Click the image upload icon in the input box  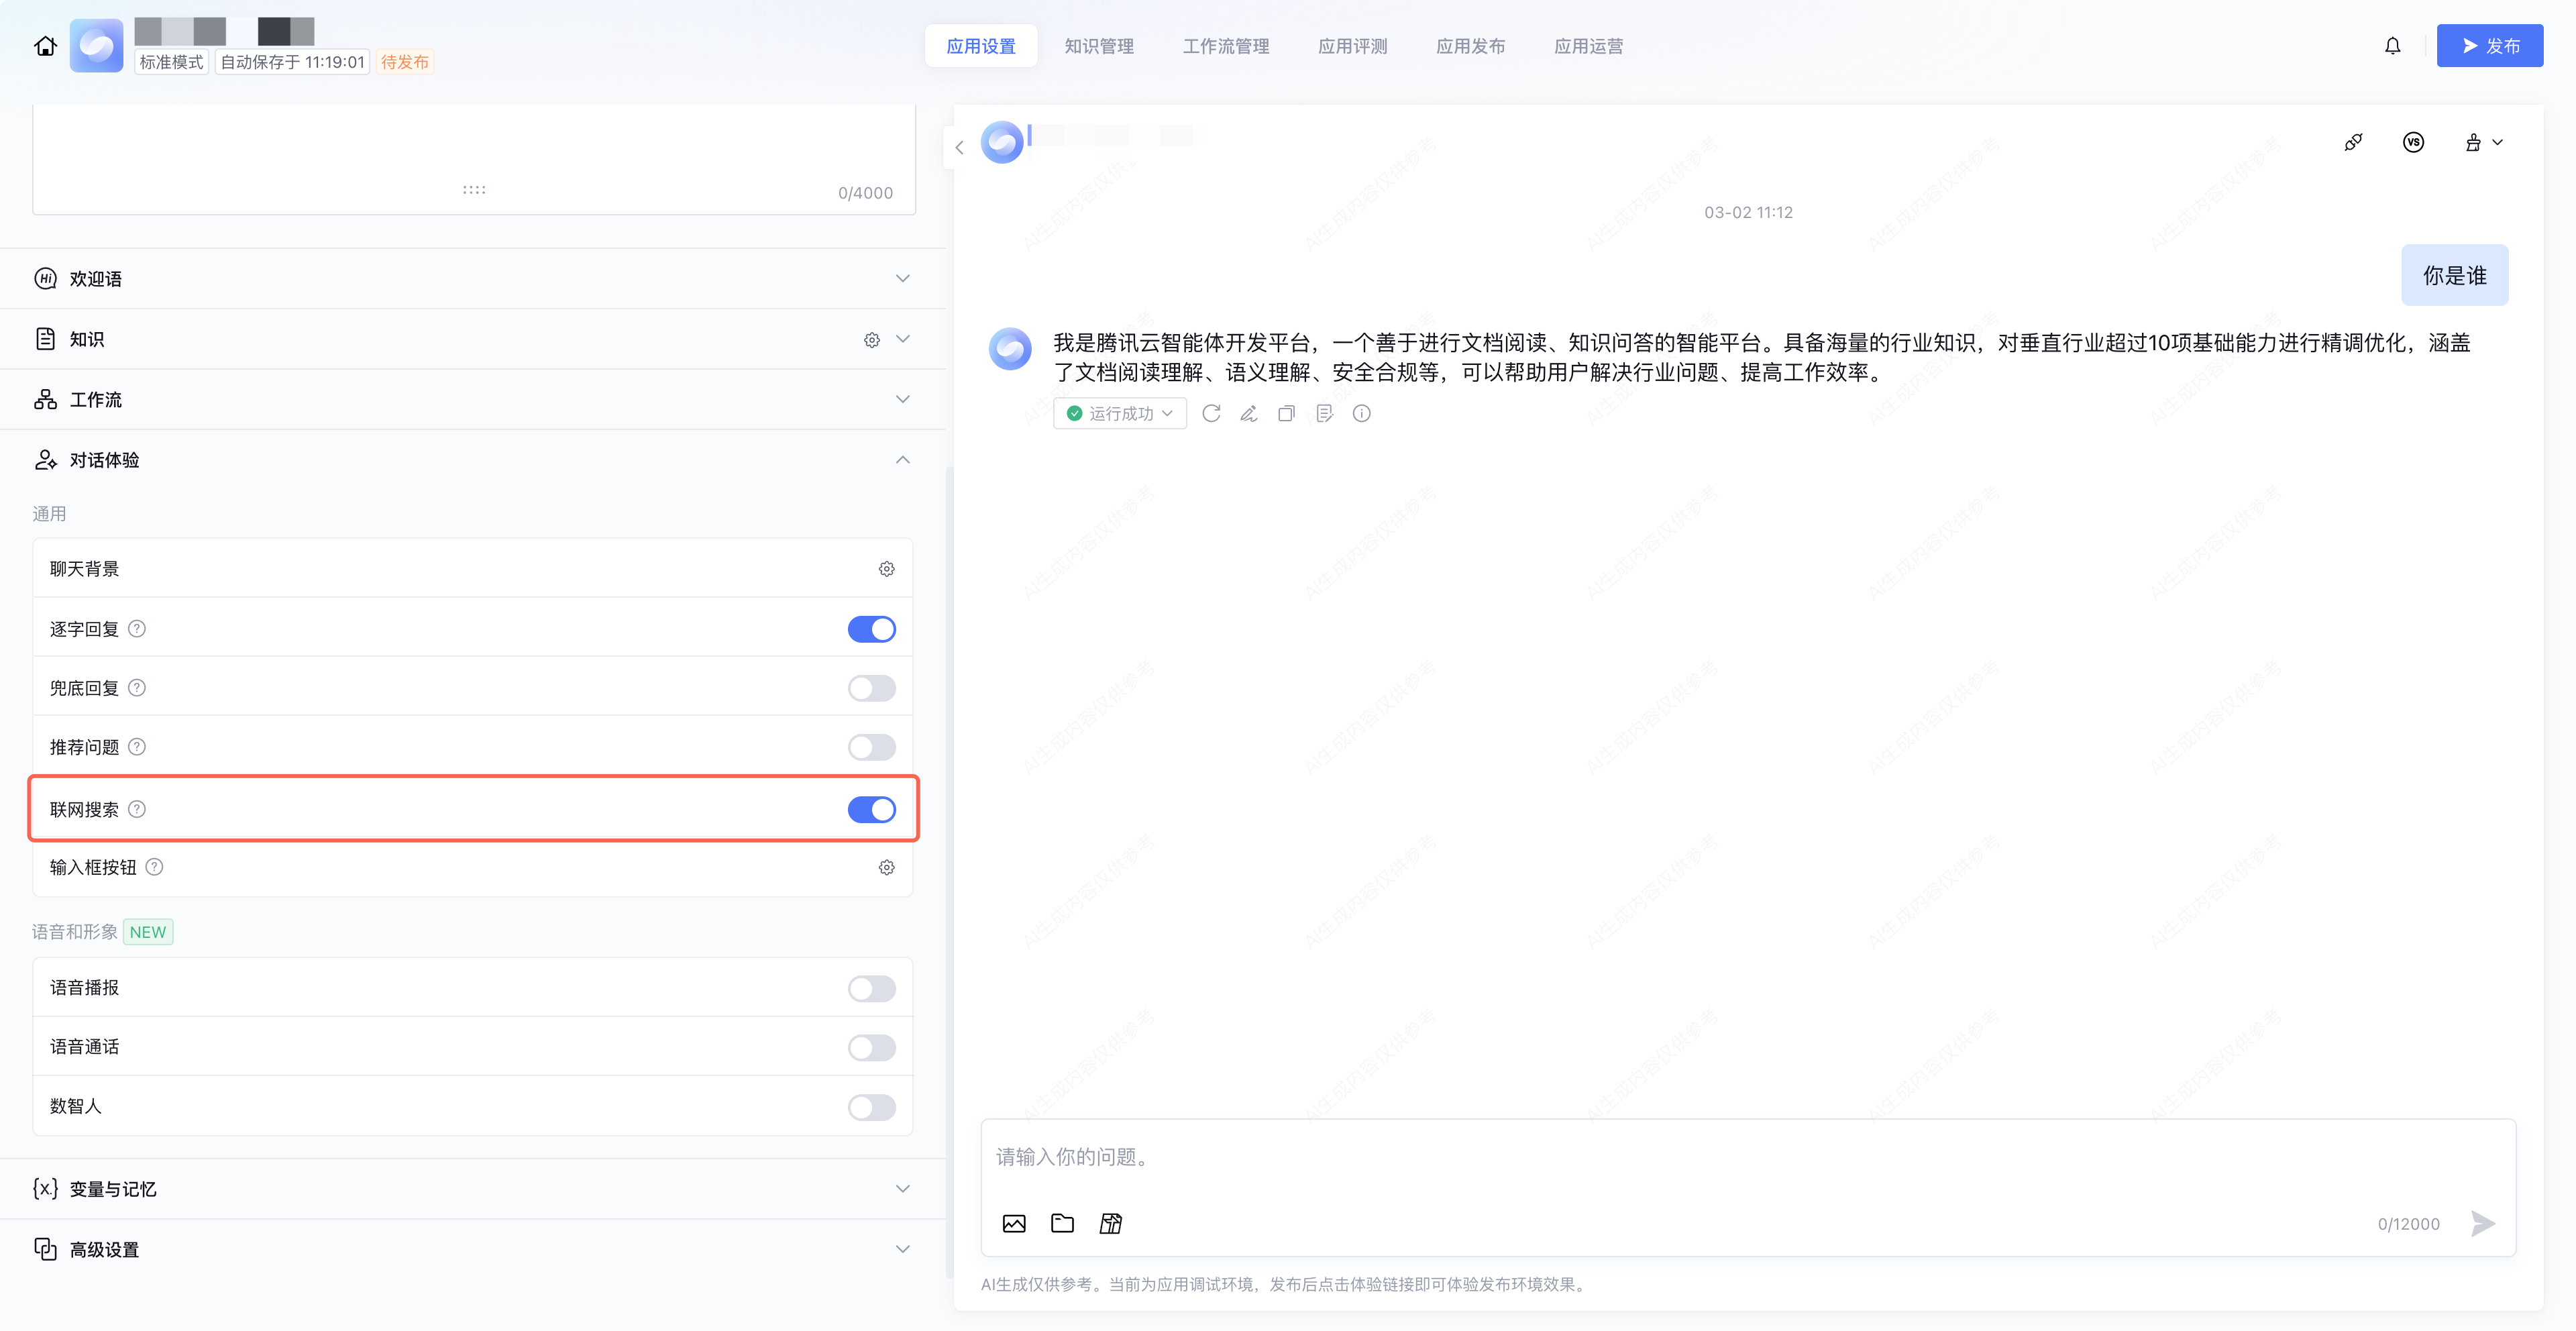point(1014,1223)
